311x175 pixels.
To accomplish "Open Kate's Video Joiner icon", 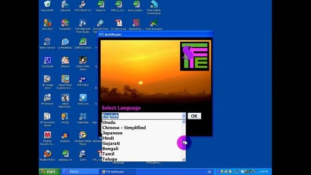I will (x=83, y=64).
